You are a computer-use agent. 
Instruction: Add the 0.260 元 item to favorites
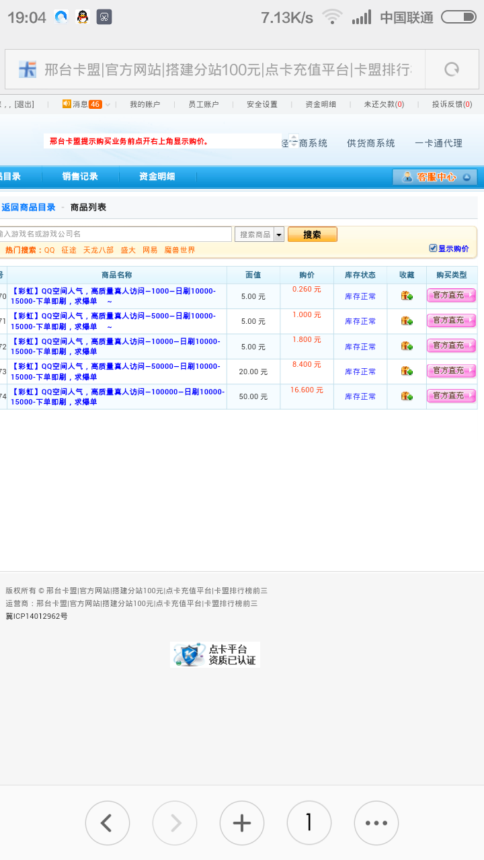(x=407, y=296)
